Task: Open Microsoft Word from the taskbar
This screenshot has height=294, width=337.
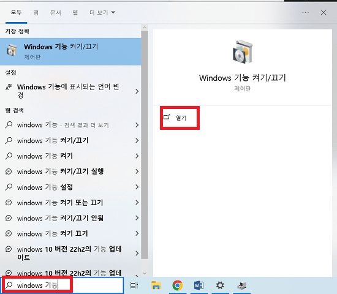Action: [x=199, y=285]
